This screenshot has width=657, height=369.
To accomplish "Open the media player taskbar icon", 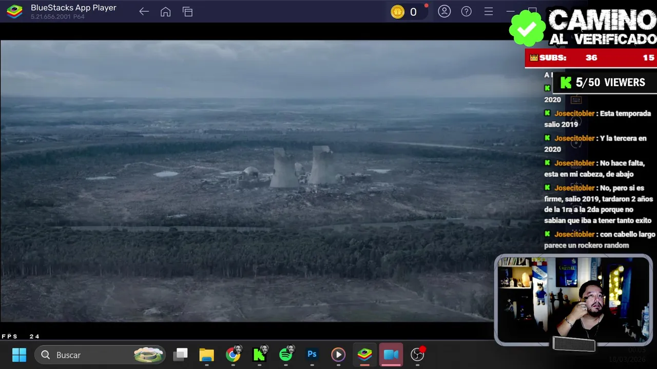I will click(x=338, y=355).
